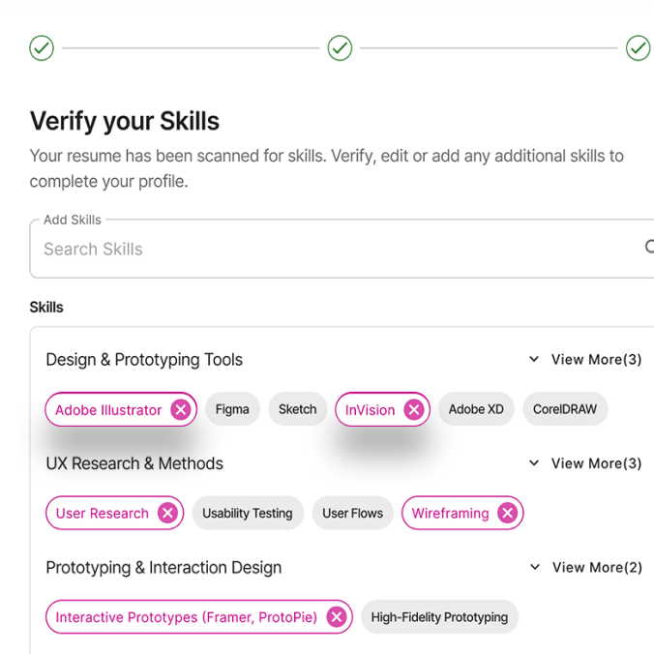Click the second completed step checkmark

tap(340, 47)
